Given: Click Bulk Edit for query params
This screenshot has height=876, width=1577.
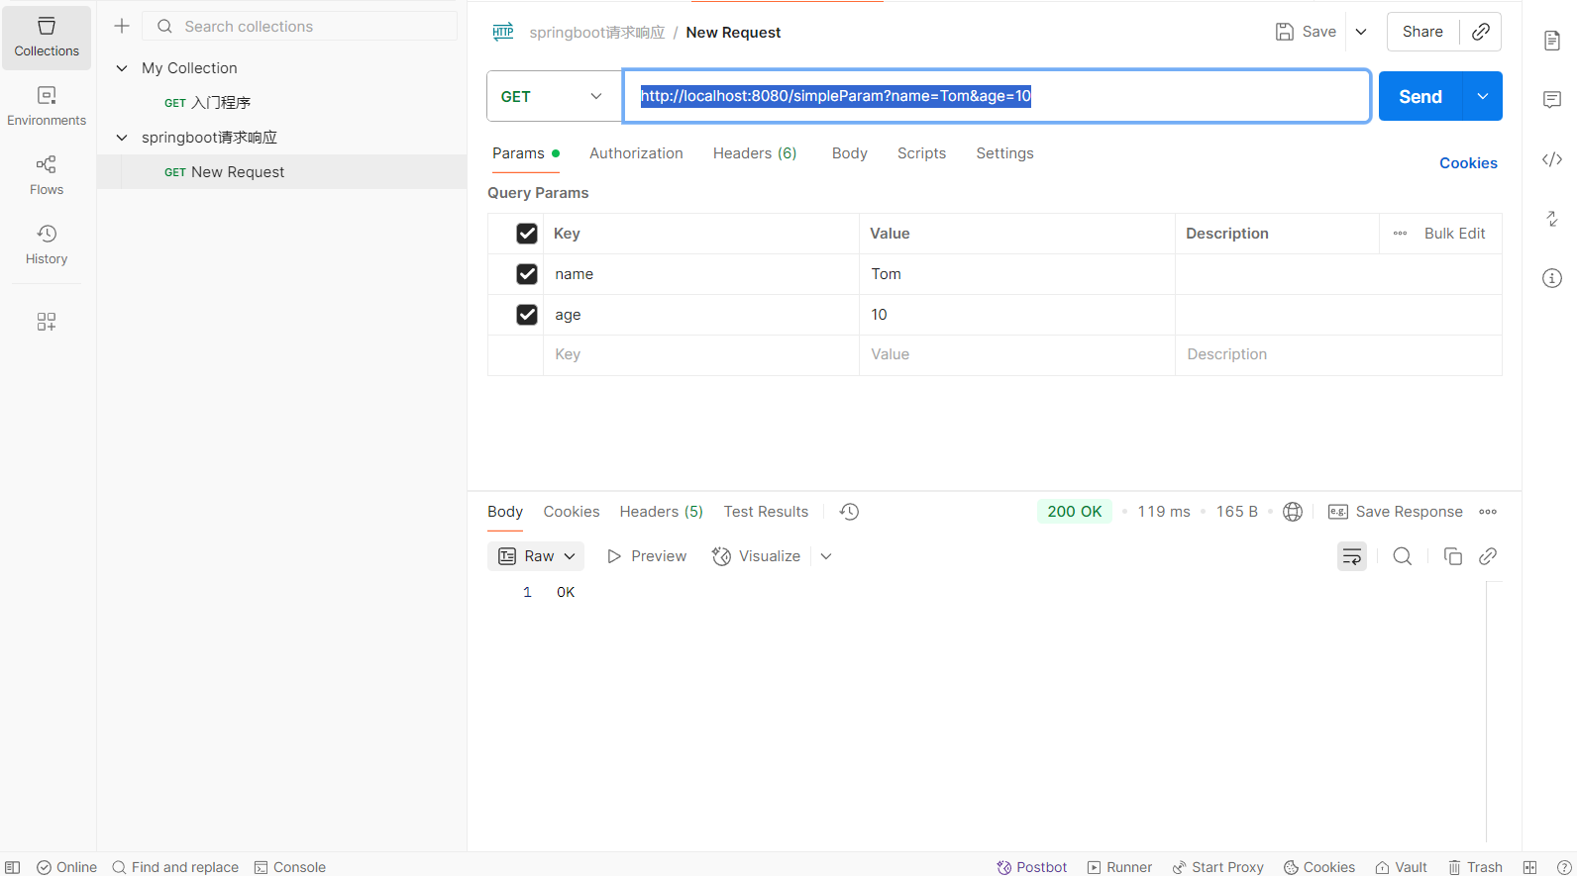Looking at the screenshot, I should [x=1454, y=234].
